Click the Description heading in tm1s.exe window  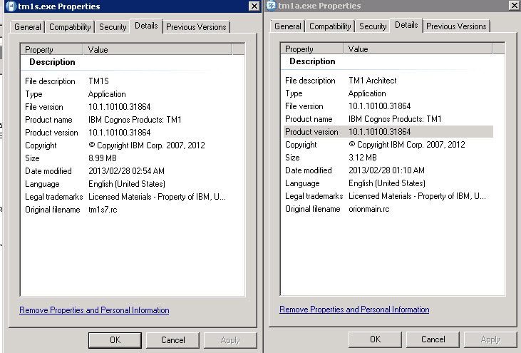pos(52,62)
